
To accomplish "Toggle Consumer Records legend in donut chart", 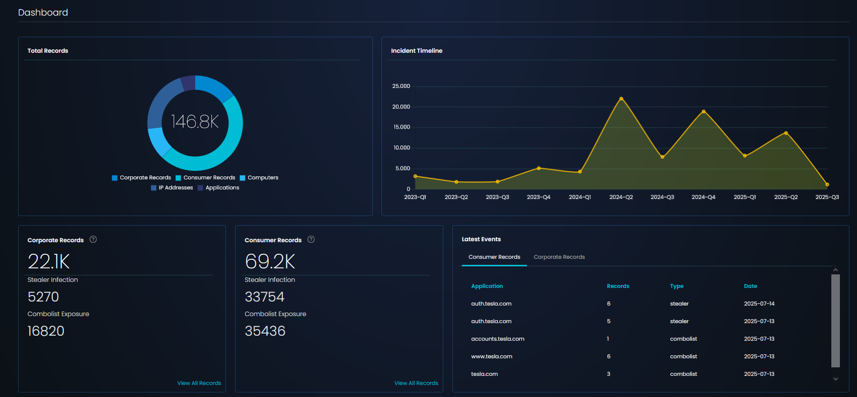I will (205, 178).
